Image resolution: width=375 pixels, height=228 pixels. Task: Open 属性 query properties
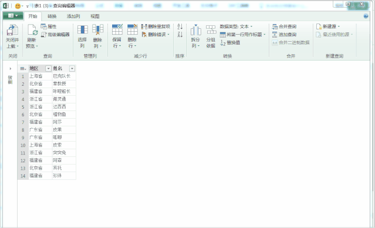[x=49, y=26]
